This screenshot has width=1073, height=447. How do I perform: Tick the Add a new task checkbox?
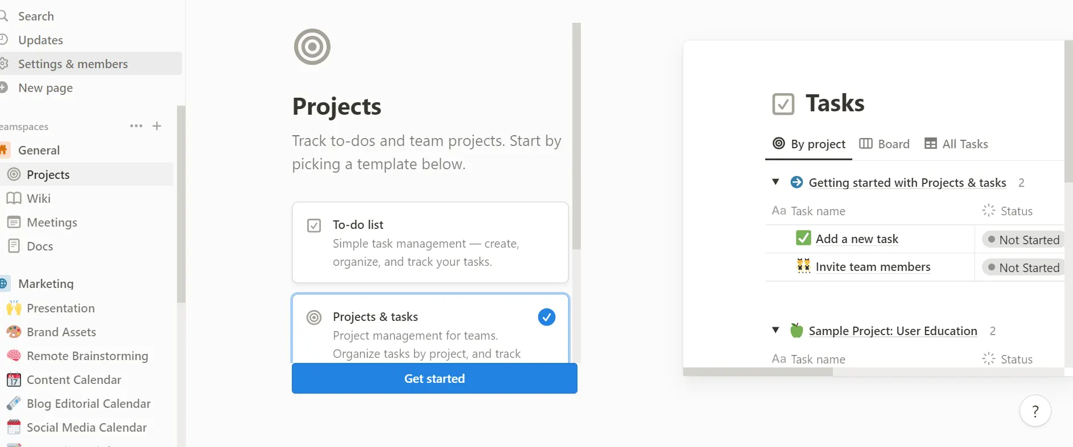[x=803, y=238]
